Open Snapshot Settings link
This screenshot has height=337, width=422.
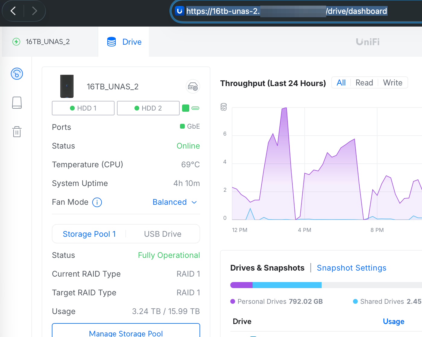[351, 268]
